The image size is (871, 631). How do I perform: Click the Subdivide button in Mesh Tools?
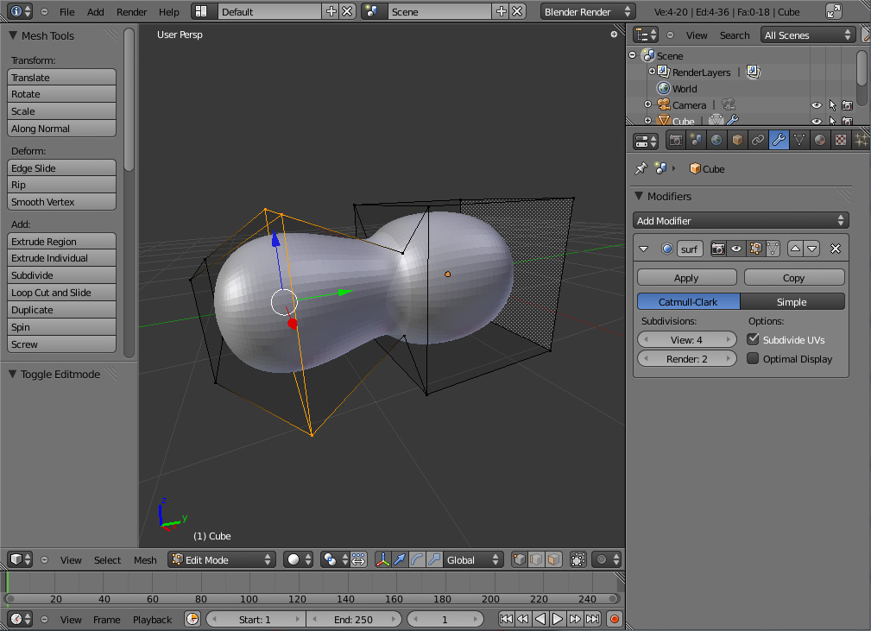(61, 274)
